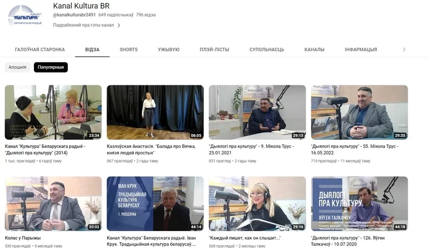
Task: Go to the УЖЫВУЮ tab
Action: (x=169, y=50)
